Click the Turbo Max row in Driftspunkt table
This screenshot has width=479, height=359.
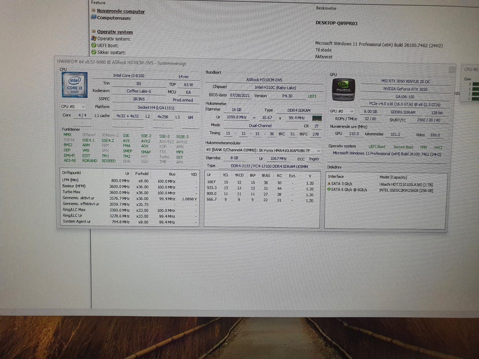point(130,192)
